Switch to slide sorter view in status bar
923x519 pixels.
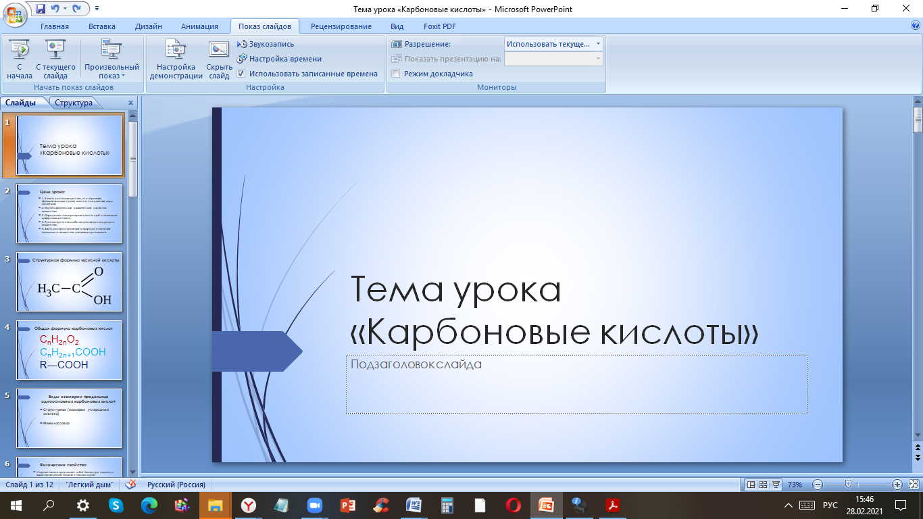point(763,485)
